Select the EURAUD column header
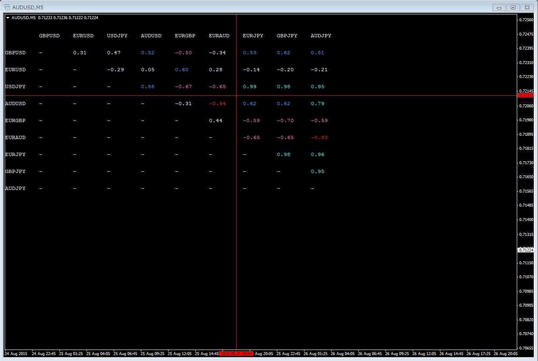 click(x=219, y=36)
